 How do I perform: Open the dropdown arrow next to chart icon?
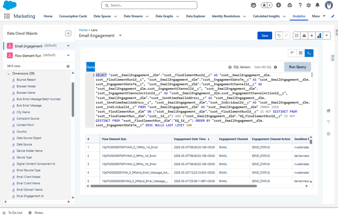pos(326,35)
